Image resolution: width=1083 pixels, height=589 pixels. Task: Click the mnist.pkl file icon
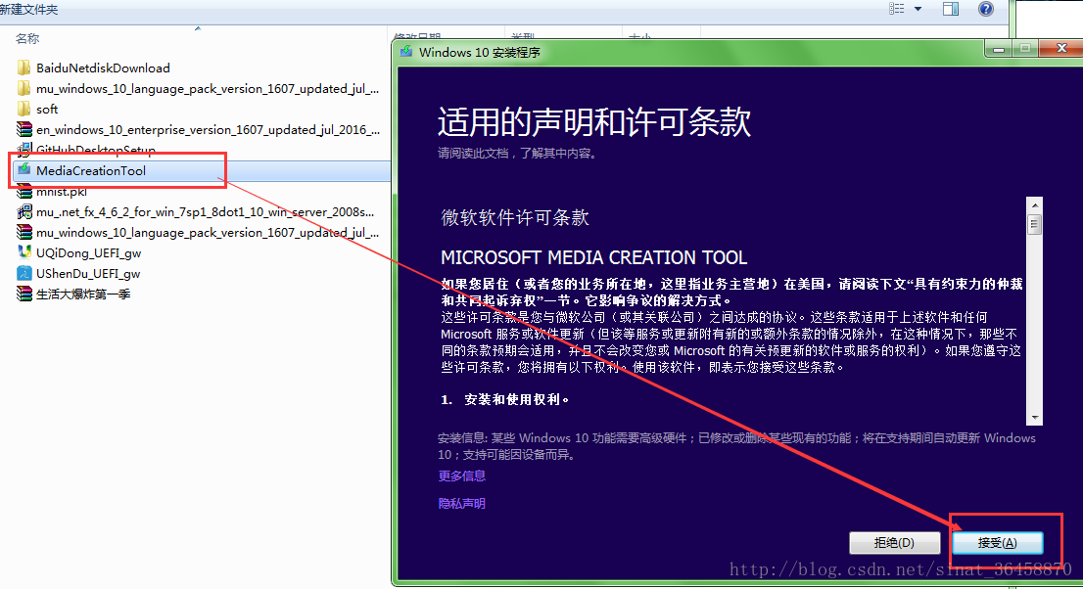24,192
